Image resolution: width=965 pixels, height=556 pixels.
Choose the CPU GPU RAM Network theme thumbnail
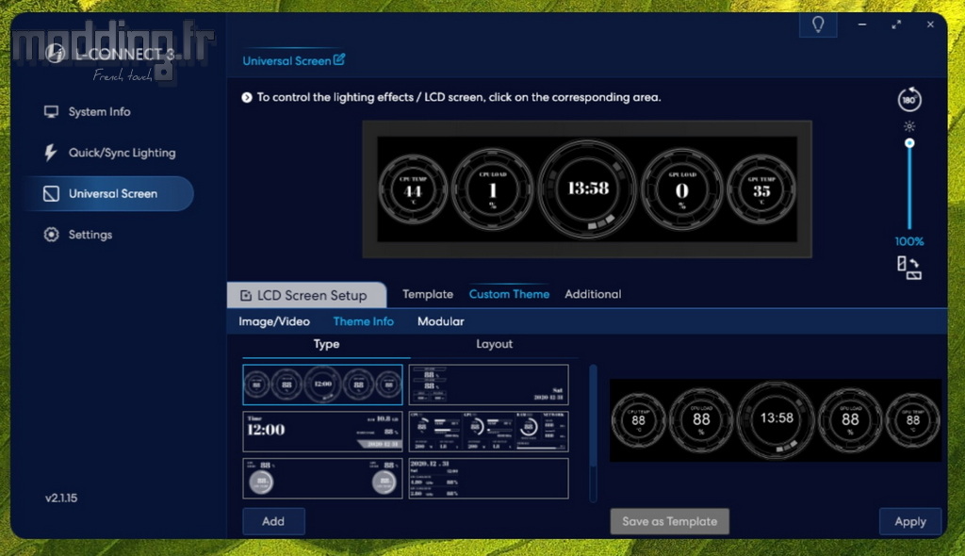point(488,432)
